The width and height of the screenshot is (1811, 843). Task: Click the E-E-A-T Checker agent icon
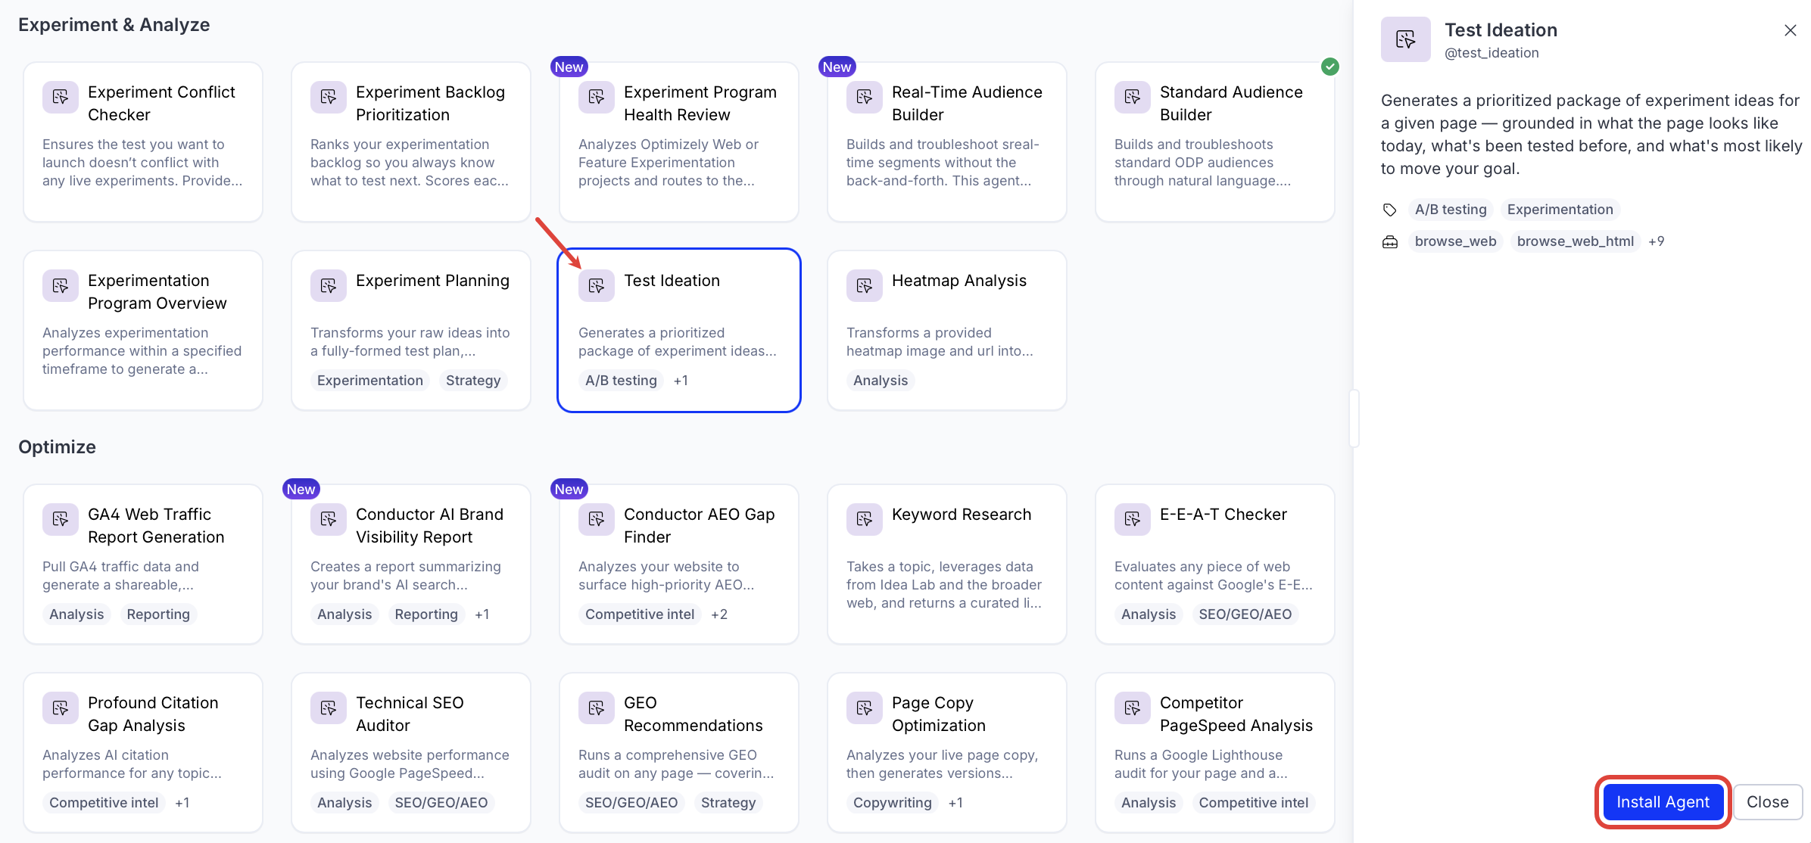tap(1133, 519)
